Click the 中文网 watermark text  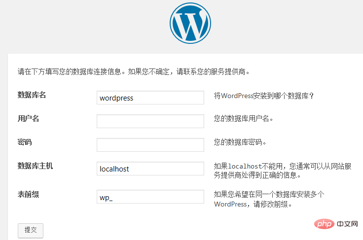click(x=348, y=223)
